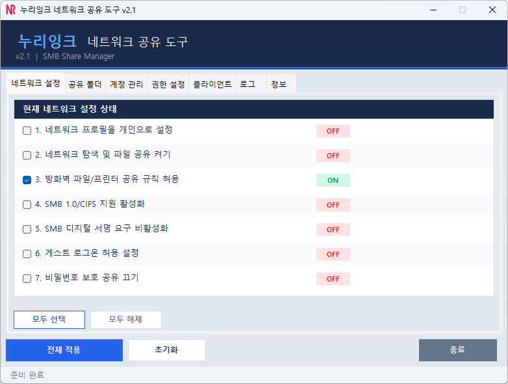This screenshot has height=384, width=508.
Task: Tick the SMB 1.0/CIFS 지원 활성화 box
Action: pyautogui.click(x=27, y=204)
